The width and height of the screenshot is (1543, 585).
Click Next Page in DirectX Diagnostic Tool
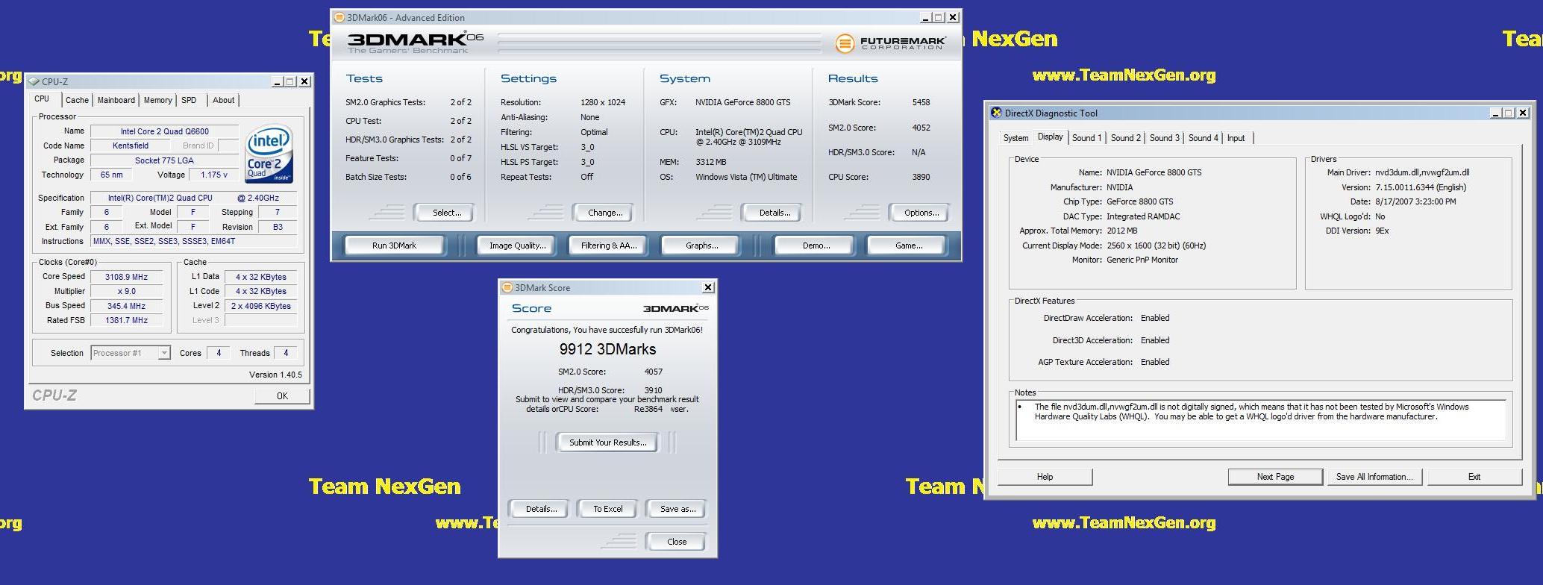(1275, 477)
